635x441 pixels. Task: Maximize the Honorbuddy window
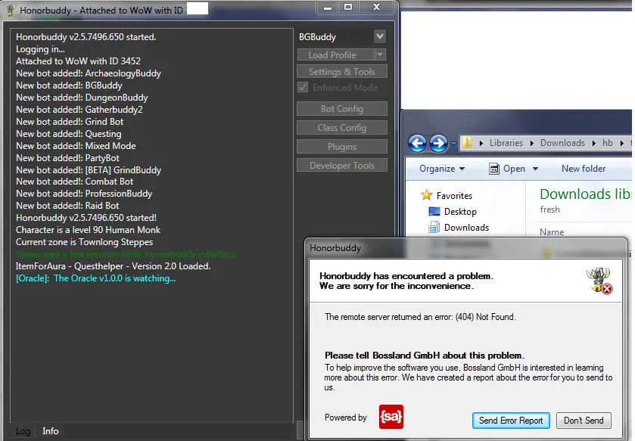click(x=347, y=7)
